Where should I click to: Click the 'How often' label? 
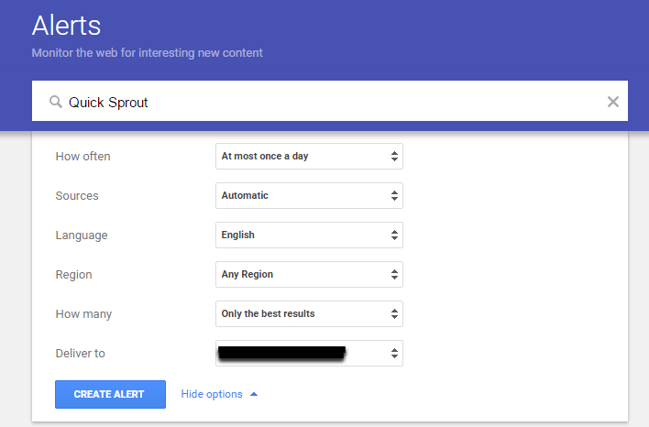[x=82, y=157]
